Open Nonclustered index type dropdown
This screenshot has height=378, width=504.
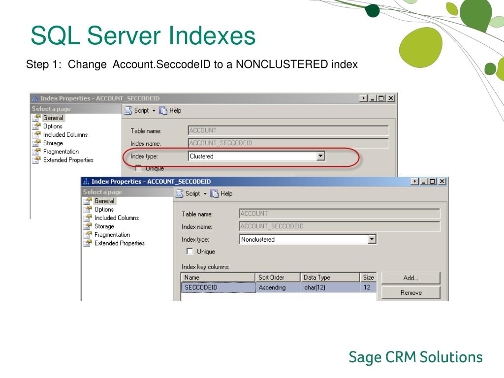(372, 239)
